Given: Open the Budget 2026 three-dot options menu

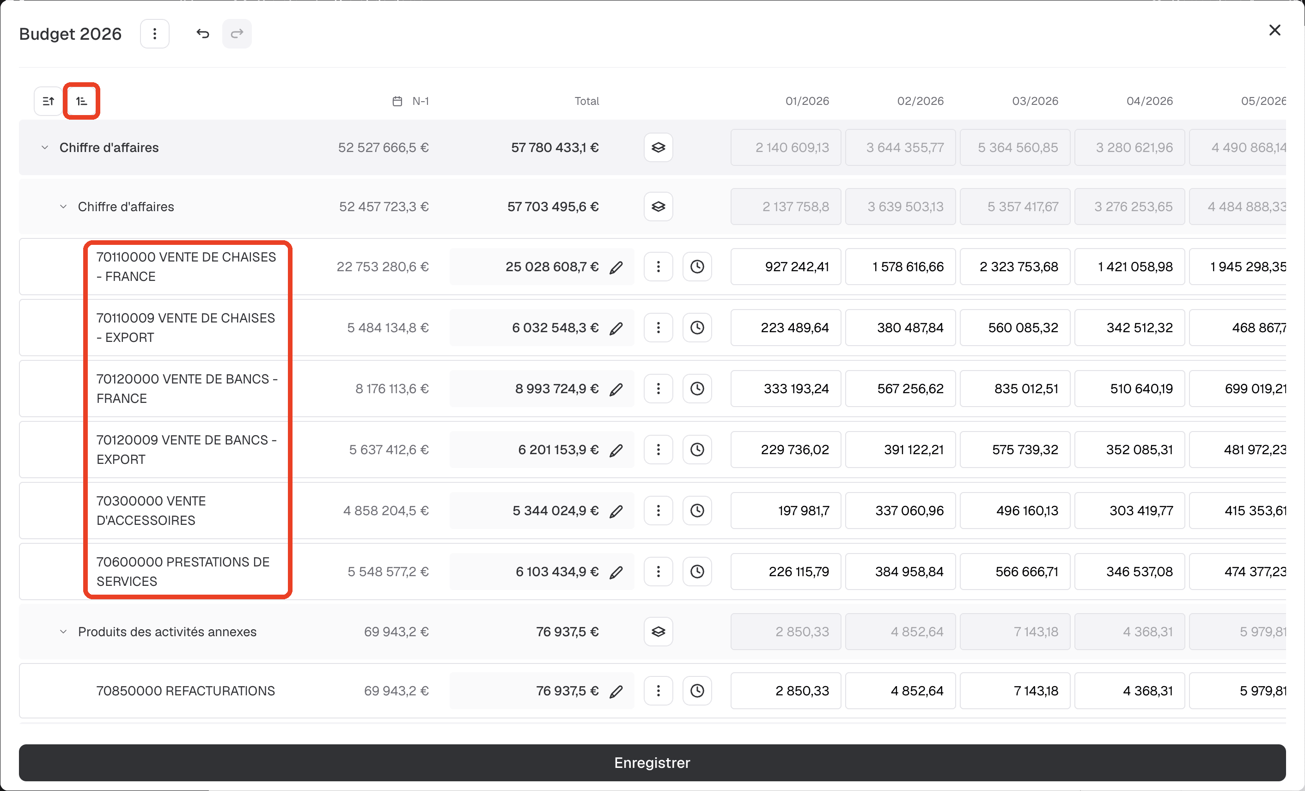Looking at the screenshot, I should click(155, 34).
